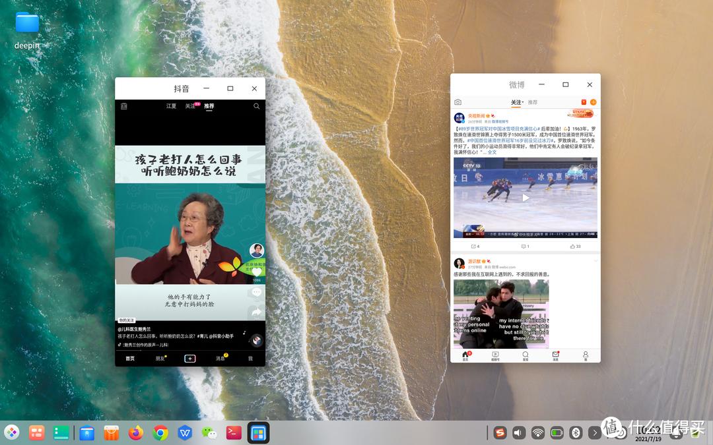The width and height of the screenshot is (713, 445).
Task: Launch Firefox from the taskbar
Action: pyautogui.click(x=135, y=433)
